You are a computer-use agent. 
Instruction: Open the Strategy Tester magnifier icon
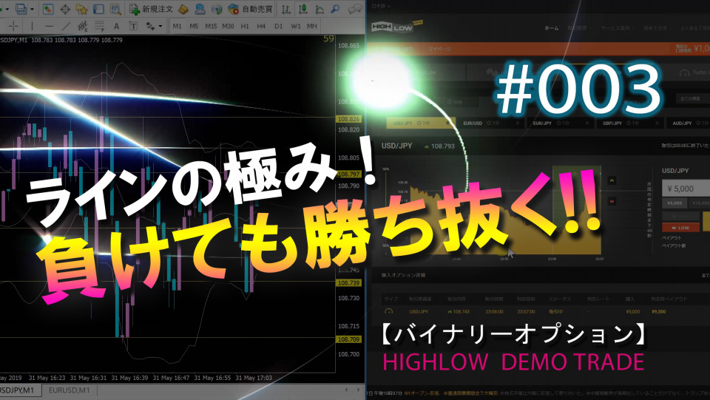pos(115,9)
